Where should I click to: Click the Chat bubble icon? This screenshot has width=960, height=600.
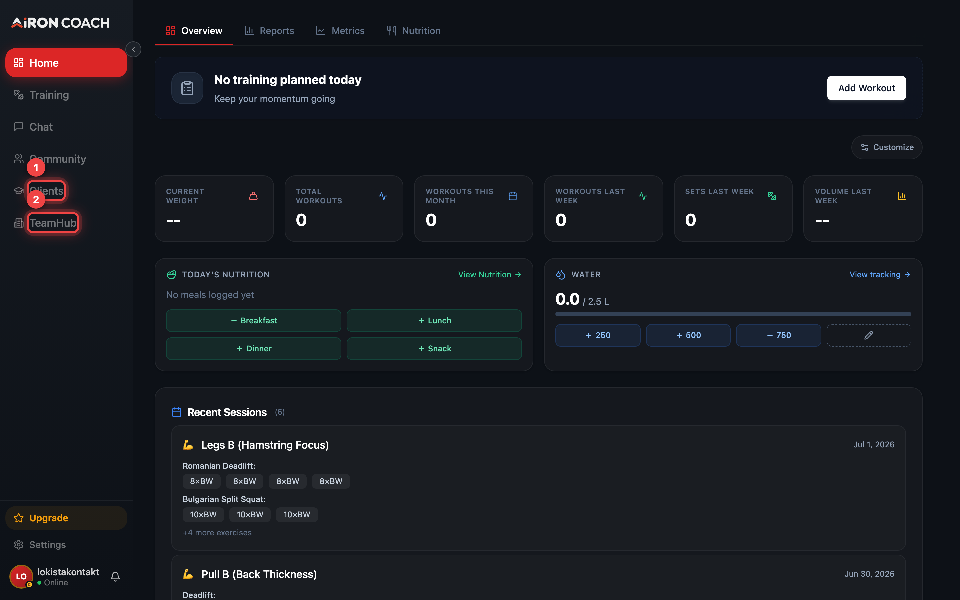coord(19,127)
